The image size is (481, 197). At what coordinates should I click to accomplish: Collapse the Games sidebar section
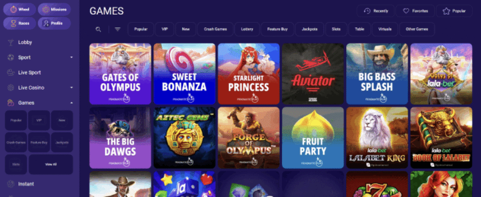point(40,102)
